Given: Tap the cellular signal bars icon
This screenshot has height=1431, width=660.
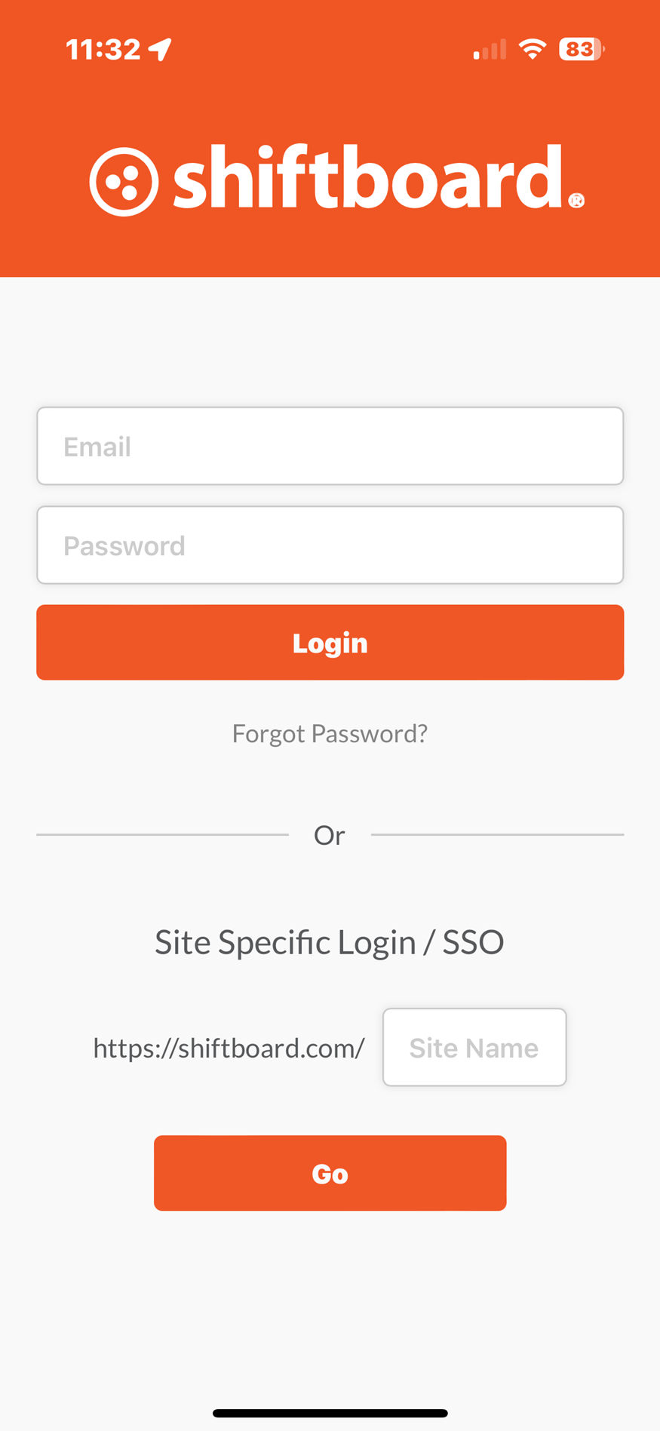Looking at the screenshot, I should 490,51.
